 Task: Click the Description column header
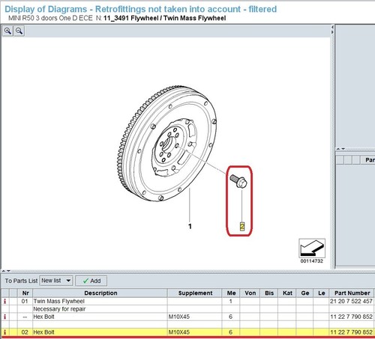100,293
